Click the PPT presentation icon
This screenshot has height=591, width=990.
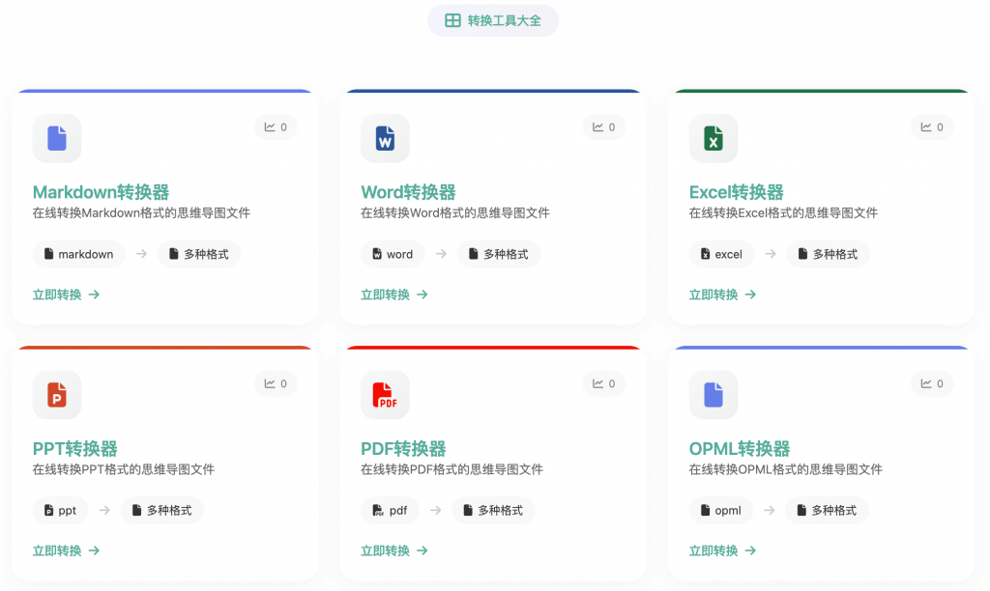tap(57, 395)
